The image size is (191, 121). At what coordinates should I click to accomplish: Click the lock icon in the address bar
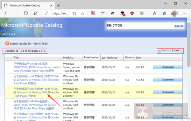tap(47, 13)
